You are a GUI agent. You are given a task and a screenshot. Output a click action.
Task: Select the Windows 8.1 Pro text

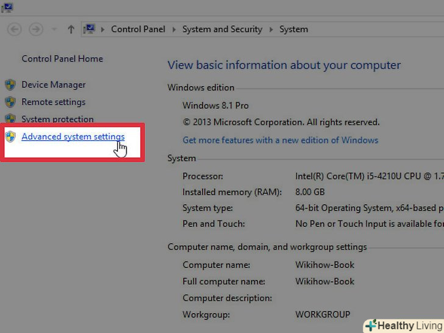point(215,106)
